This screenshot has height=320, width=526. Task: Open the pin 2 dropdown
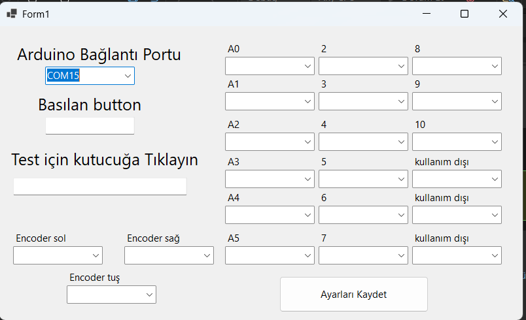coord(363,66)
